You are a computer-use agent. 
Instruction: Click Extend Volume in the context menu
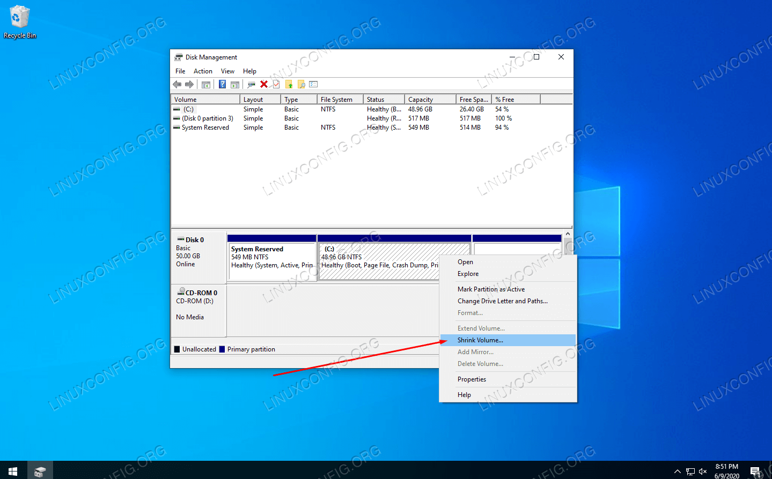[x=508, y=328]
